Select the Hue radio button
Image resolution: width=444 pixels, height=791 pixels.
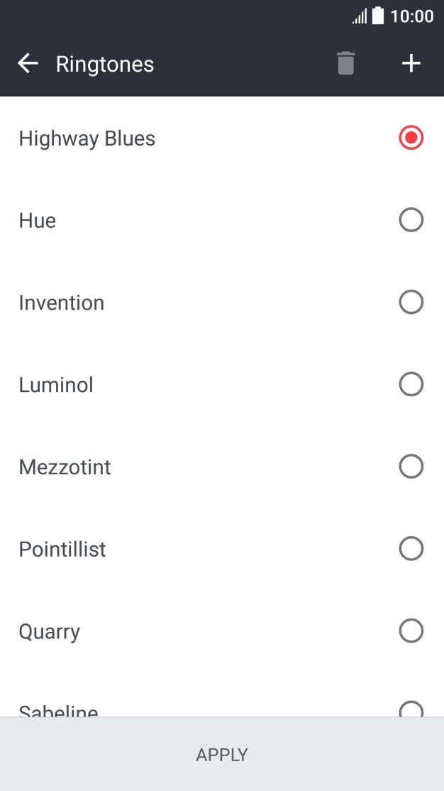411,220
